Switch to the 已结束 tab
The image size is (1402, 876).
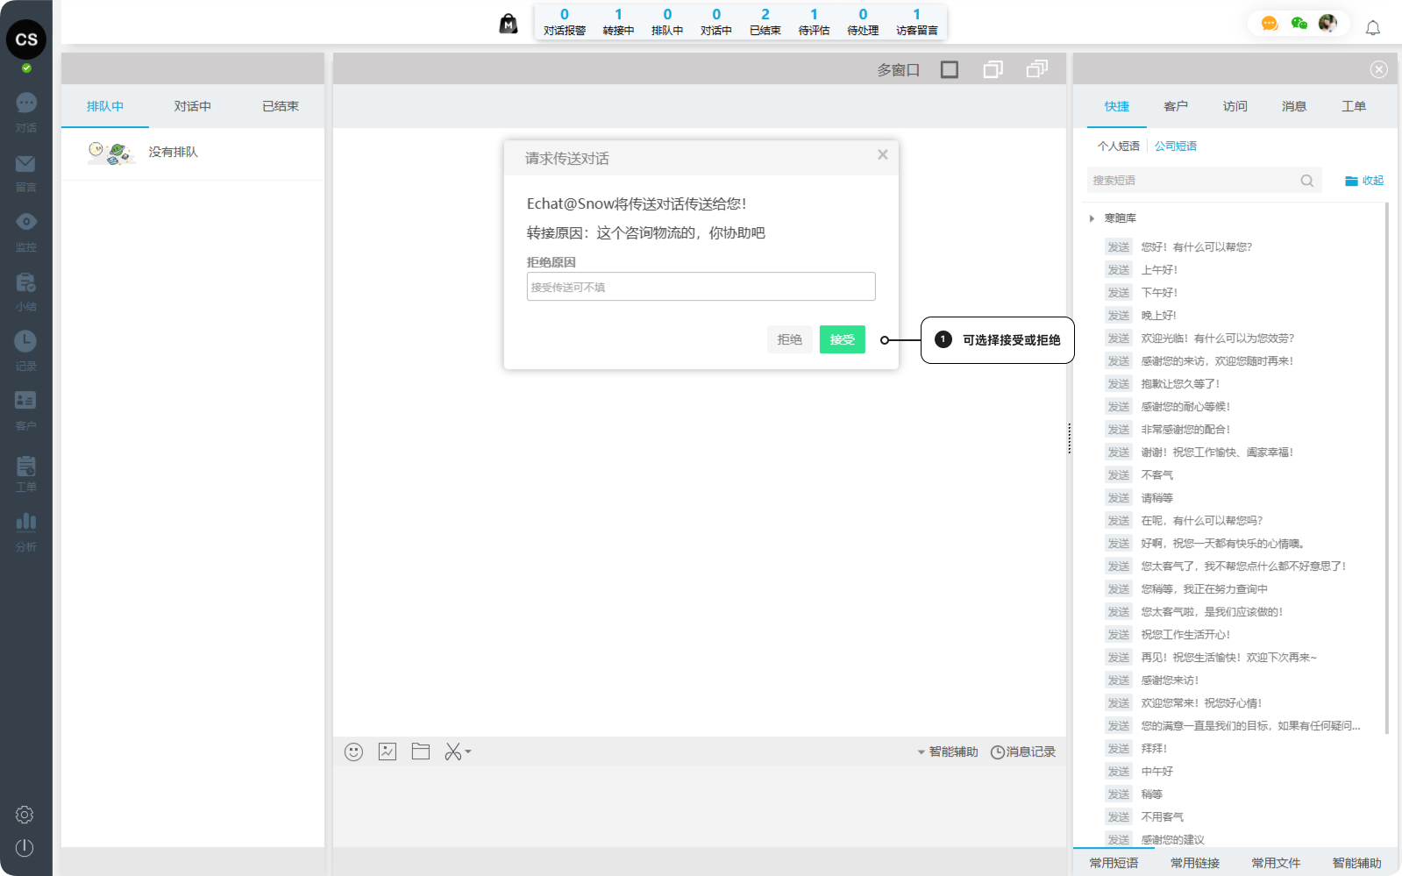coord(281,106)
